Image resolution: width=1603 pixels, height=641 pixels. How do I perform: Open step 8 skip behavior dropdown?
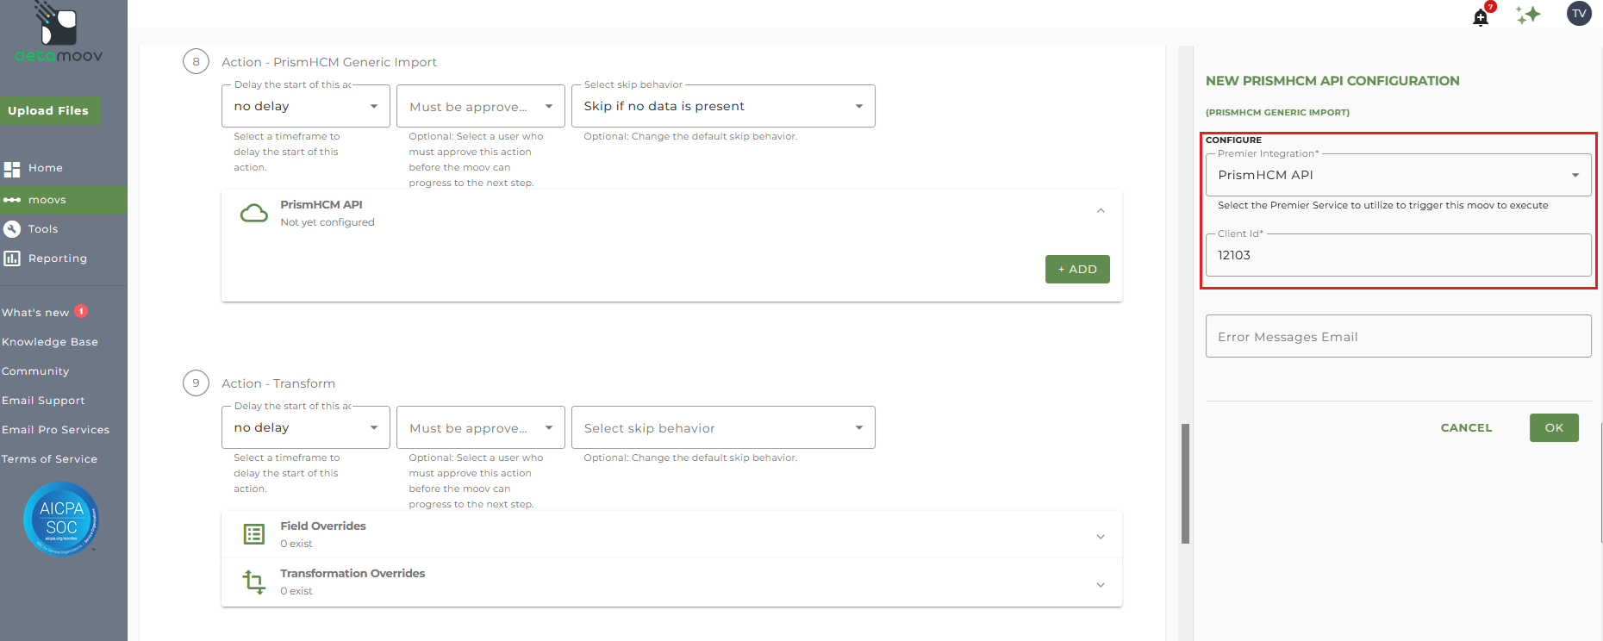click(723, 106)
